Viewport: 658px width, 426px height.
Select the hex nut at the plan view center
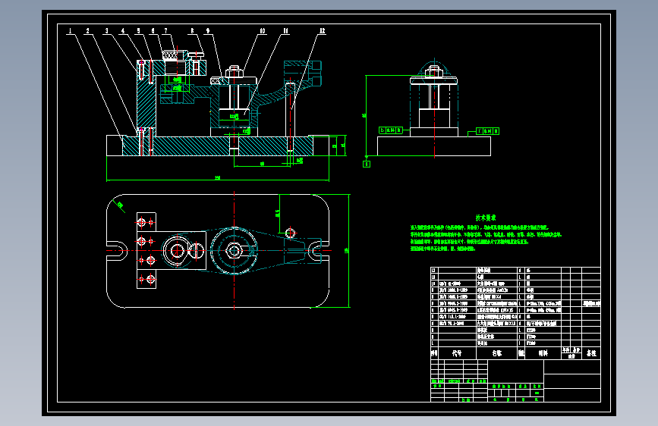point(234,251)
